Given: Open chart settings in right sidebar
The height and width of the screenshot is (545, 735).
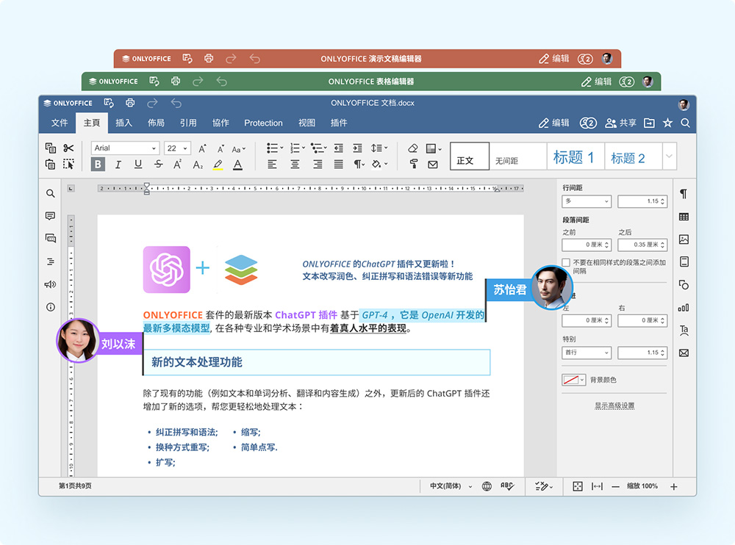Looking at the screenshot, I should pyautogui.click(x=684, y=308).
